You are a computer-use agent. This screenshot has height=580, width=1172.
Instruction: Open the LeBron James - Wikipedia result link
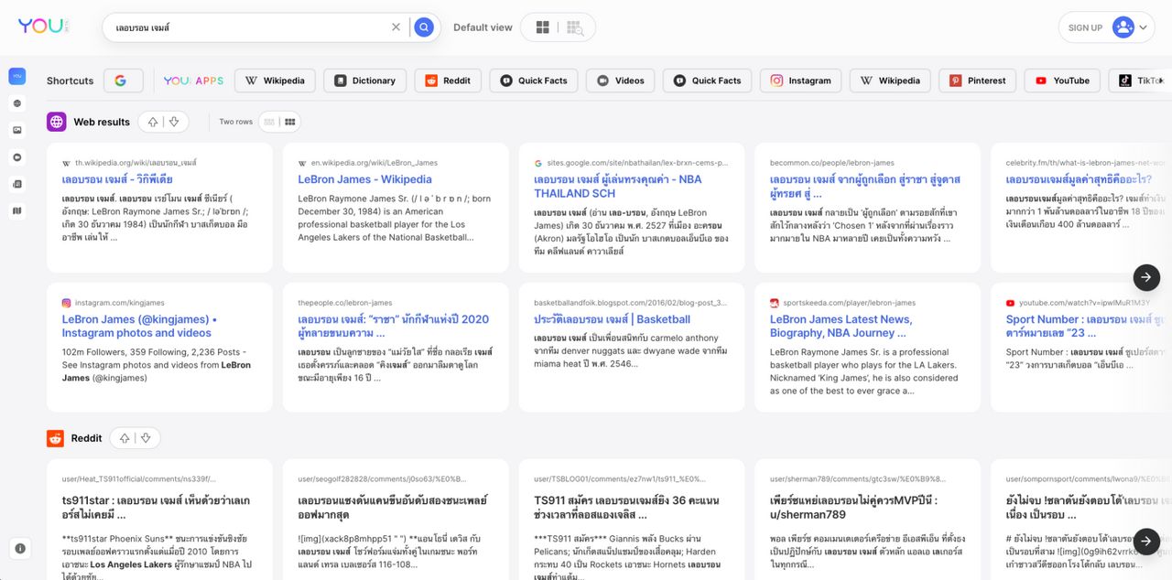click(x=364, y=179)
